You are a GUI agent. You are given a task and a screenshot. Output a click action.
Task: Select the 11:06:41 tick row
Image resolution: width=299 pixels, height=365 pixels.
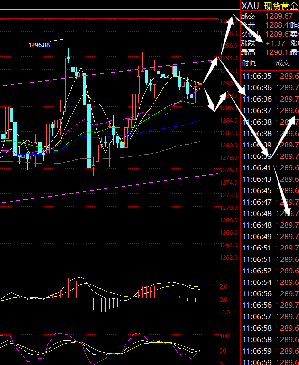270,168
